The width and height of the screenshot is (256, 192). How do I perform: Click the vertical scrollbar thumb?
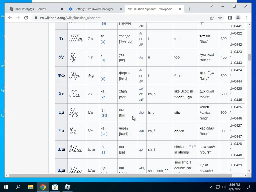coord(249,57)
